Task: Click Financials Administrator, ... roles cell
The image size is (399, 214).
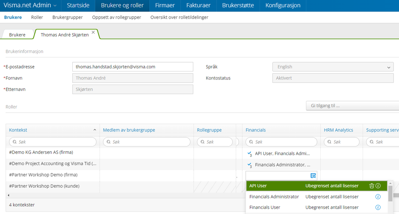Action: click(281, 165)
